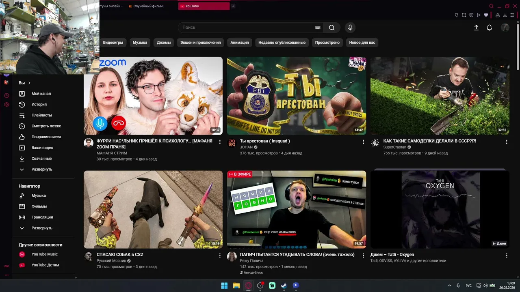Viewport: 520px width, 292px height.
Task: Select the Джемы filter chip
Action: (x=164, y=43)
